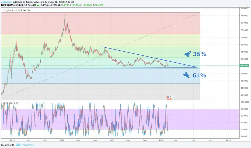Viewport: 251px width, 148px height.
Task: Click the 88.0000 price axis label
Action: tap(245, 9)
